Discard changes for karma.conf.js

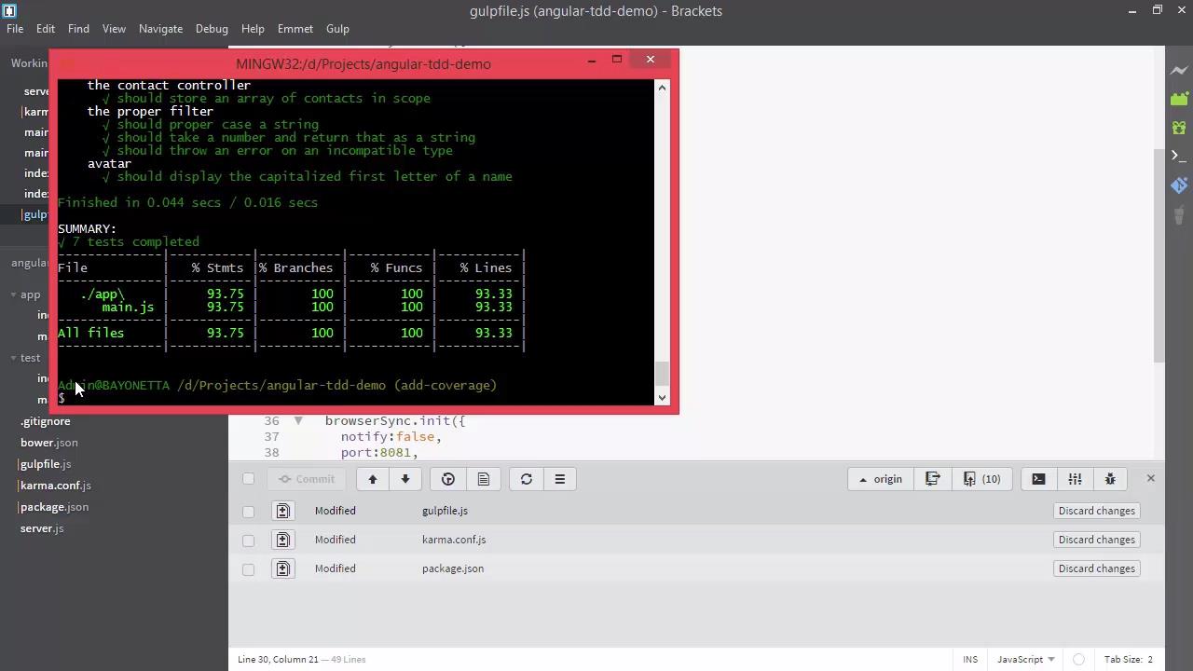pos(1097,540)
